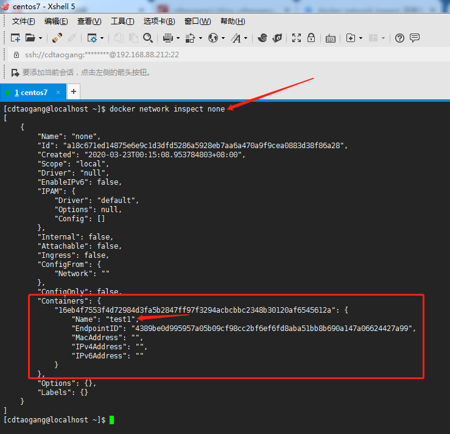Expand the color scheme dropdown arrow
Viewport: 450px width, 434px height.
pos(200,38)
